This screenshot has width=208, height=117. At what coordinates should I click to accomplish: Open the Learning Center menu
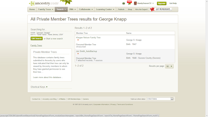105,9
